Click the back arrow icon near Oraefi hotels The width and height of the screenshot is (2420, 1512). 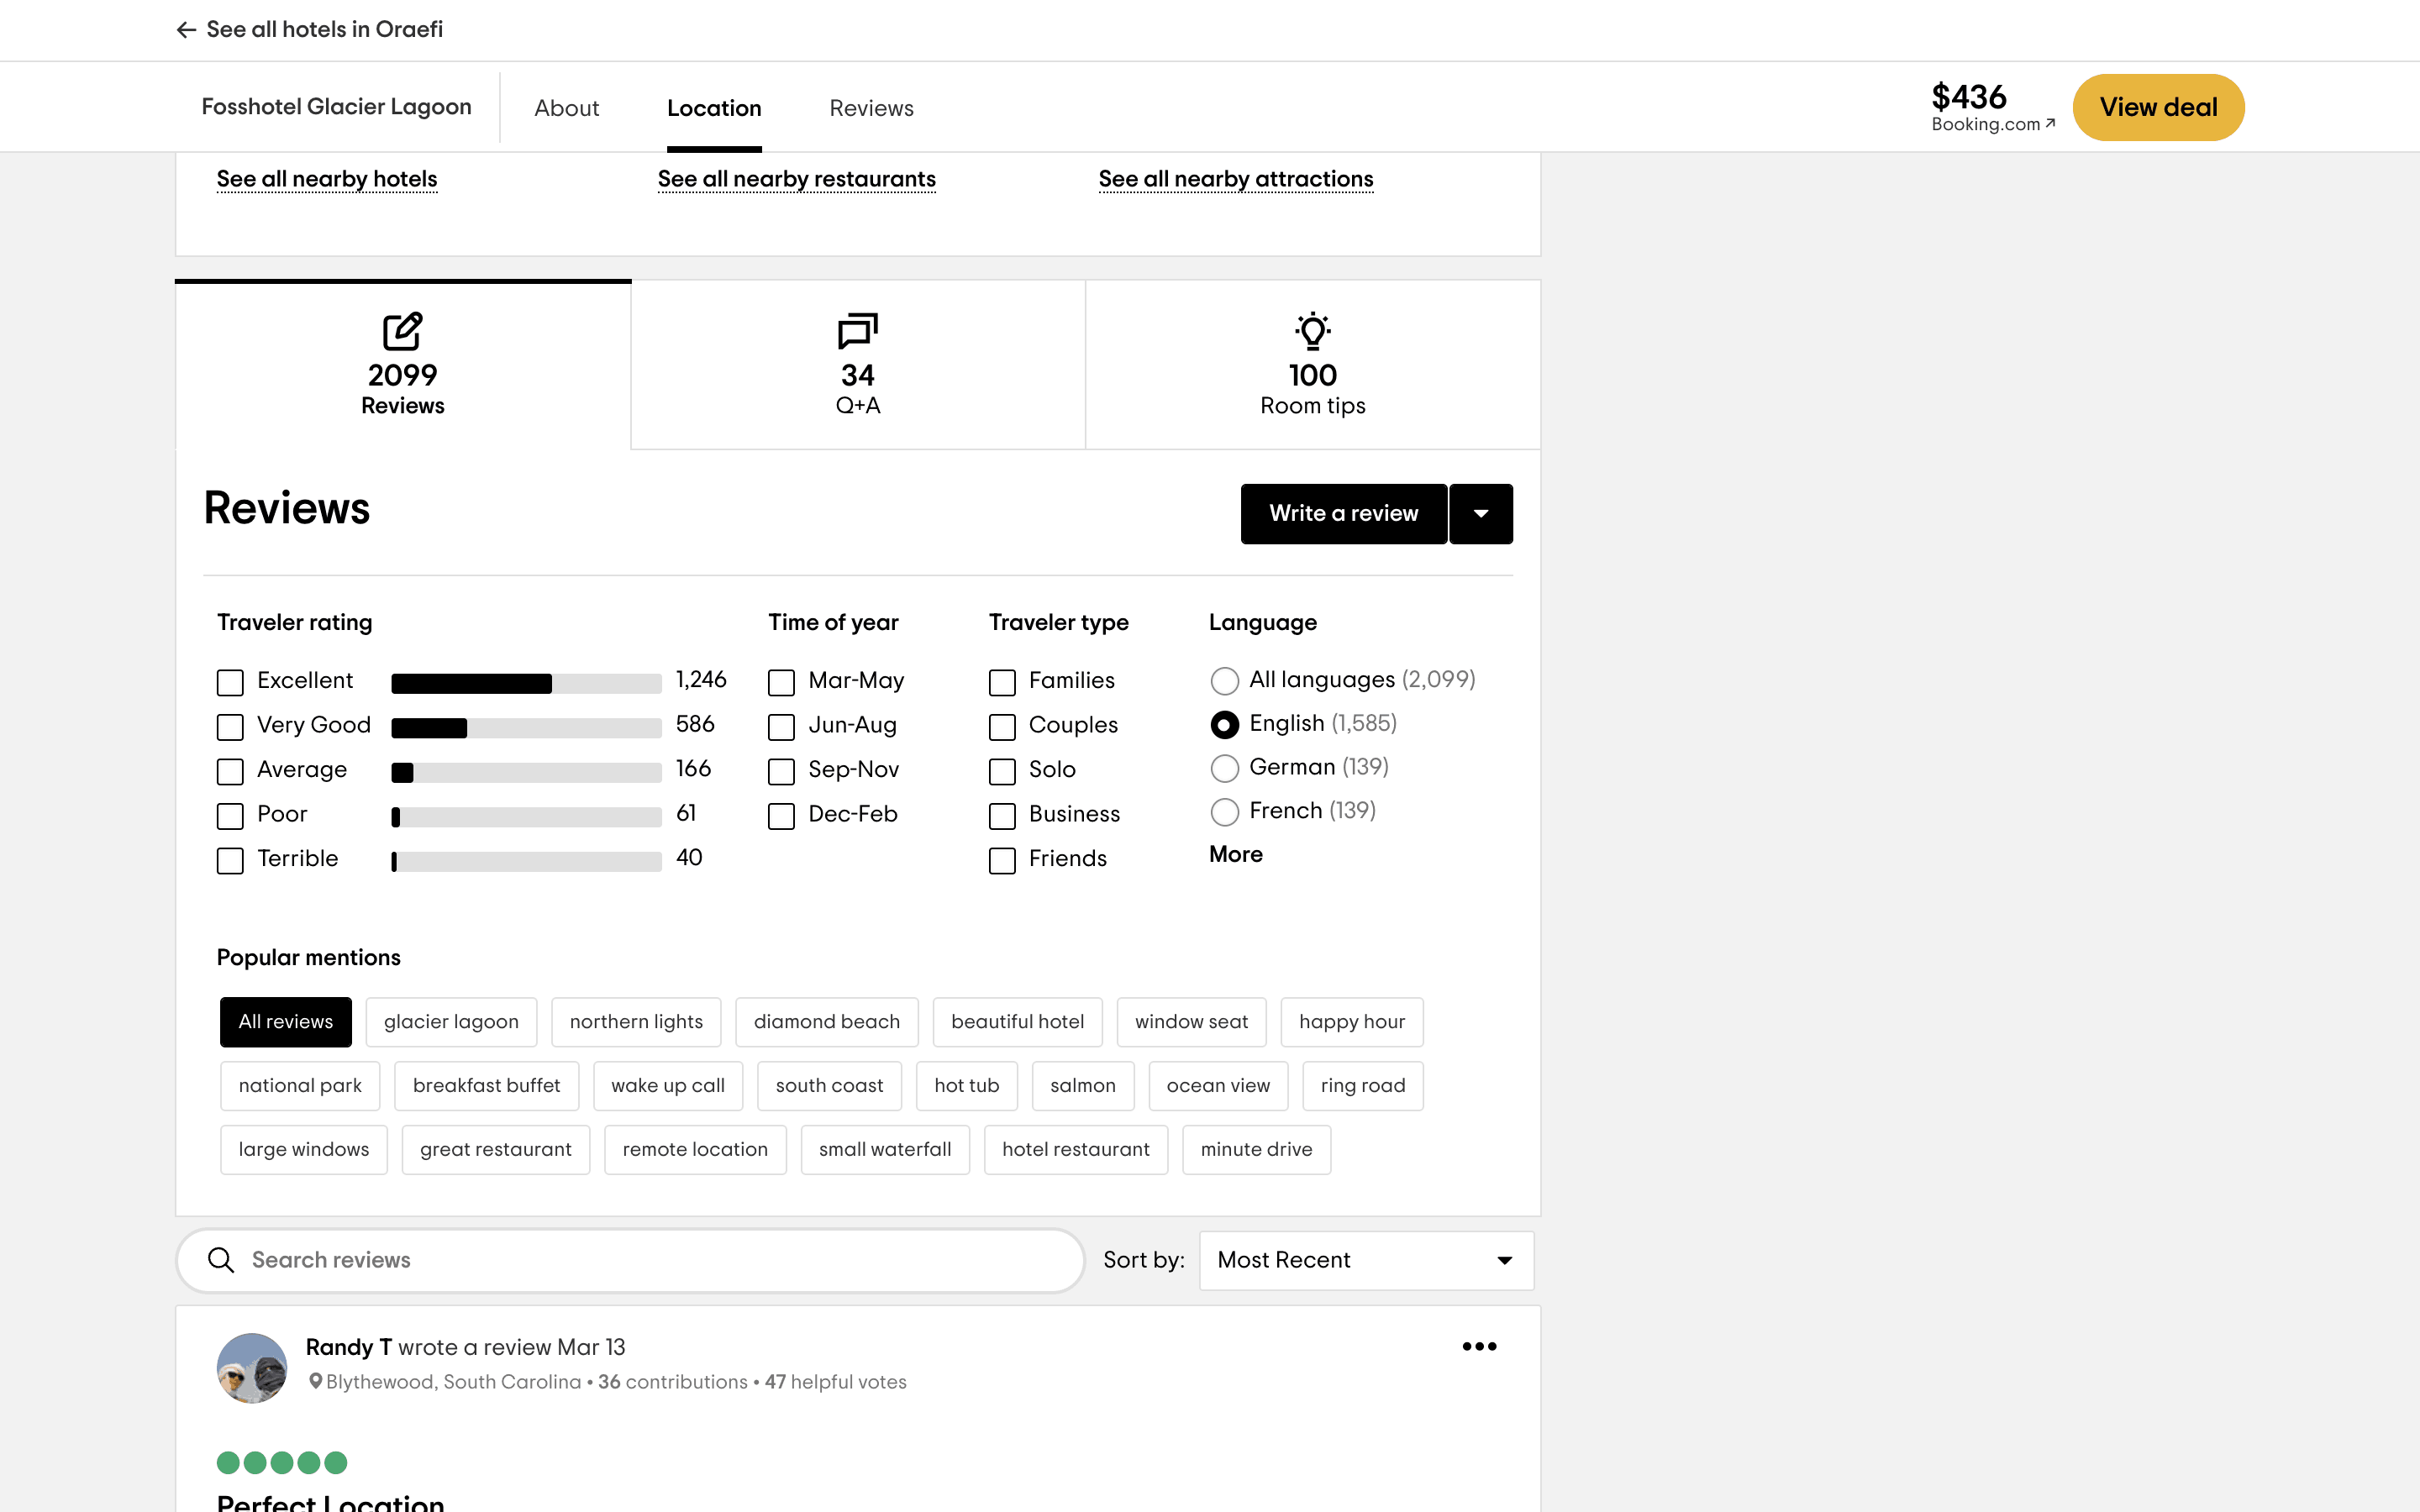(x=186, y=30)
